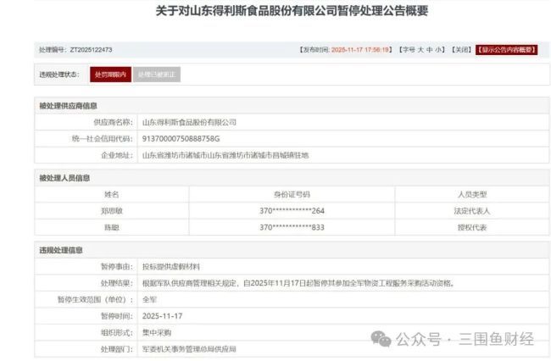Click the scope value 全军

coord(149,299)
